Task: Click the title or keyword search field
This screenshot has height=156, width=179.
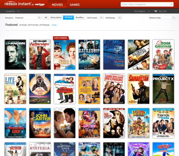Action: click(145, 5)
